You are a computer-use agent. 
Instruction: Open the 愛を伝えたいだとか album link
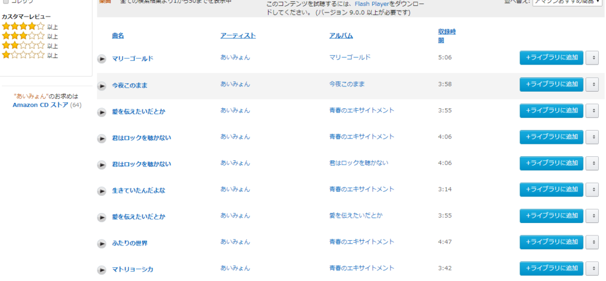point(356,215)
